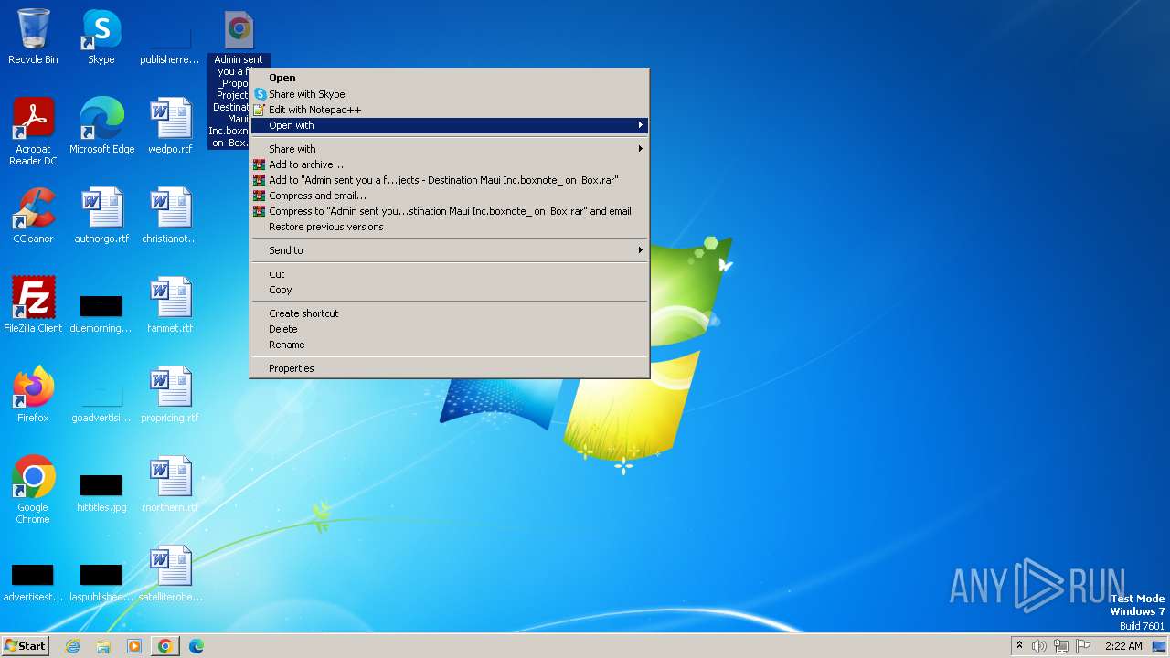Open Windows Explorer folder from taskbar
The width and height of the screenshot is (1170, 658).
(103, 646)
